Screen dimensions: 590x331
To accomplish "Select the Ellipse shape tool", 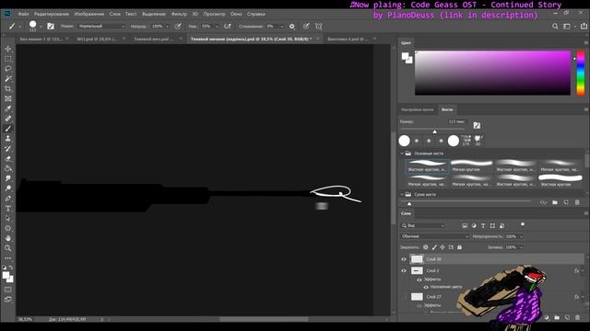I will tap(8, 228).
